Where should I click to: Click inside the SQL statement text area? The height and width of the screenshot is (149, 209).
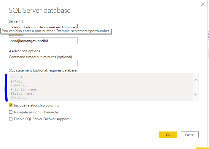tap(101, 87)
